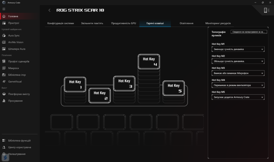Screen dimensions: 274x162
Task: Click the GameVisual sidebar label
Action: pyautogui.click(x=15, y=81)
